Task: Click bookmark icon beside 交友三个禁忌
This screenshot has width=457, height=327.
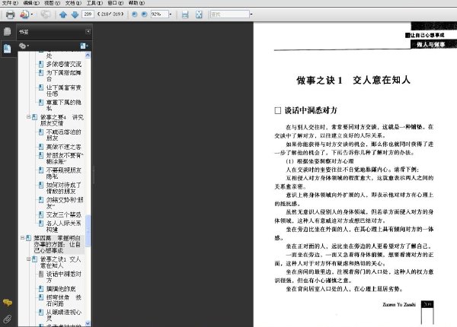Action: pyautogui.click(x=41, y=214)
